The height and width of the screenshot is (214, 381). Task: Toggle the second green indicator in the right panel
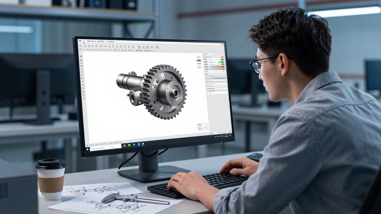click(222, 64)
